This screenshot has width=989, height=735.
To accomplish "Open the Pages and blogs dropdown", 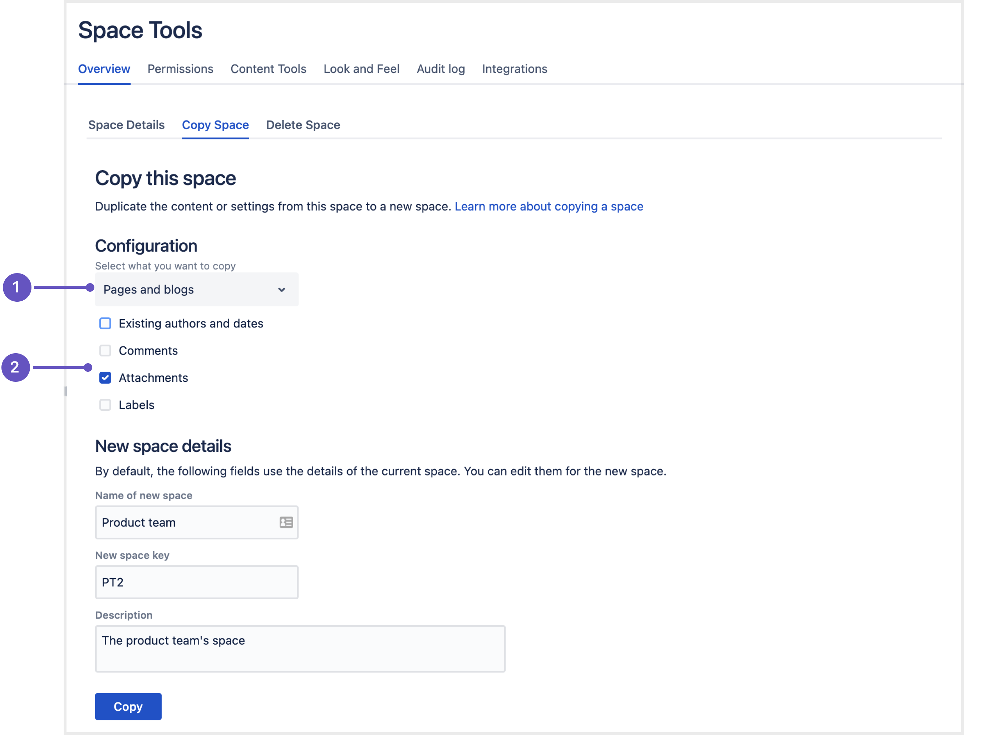I will pyautogui.click(x=197, y=290).
